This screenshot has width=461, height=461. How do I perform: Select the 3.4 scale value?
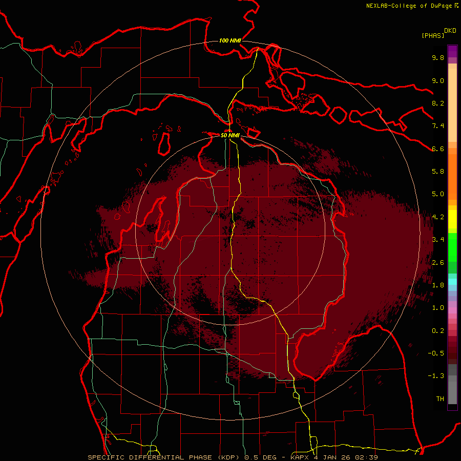click(x=438, y=240)
